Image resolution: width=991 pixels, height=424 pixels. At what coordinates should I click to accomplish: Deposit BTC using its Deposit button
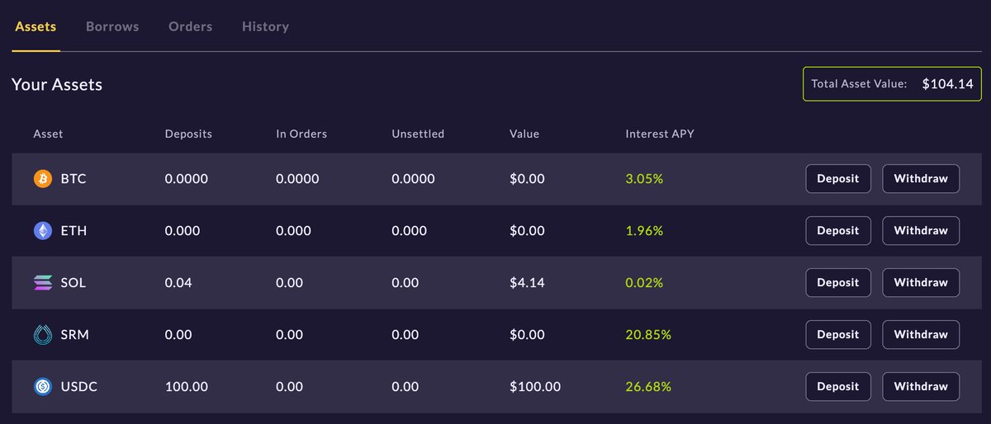pyautogui.click(x=838, y=178)
